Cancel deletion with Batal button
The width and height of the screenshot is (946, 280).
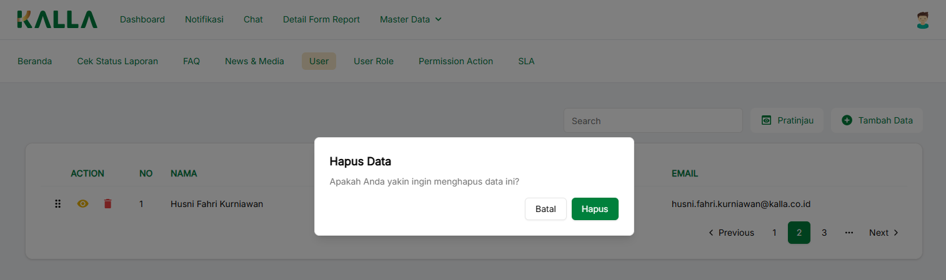[x=545, y=209]
